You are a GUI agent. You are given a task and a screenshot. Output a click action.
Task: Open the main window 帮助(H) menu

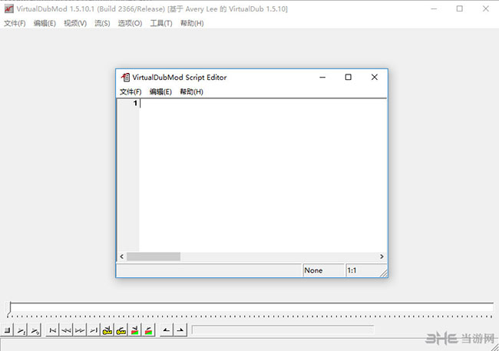(x=192, y=23)
